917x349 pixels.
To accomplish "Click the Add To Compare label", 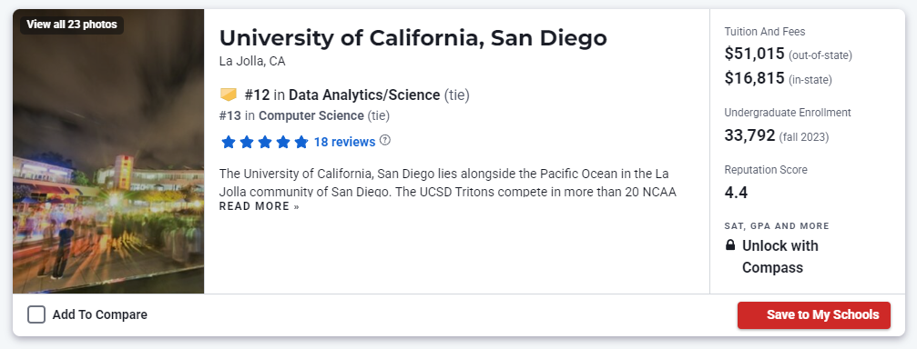I will 100,314.
